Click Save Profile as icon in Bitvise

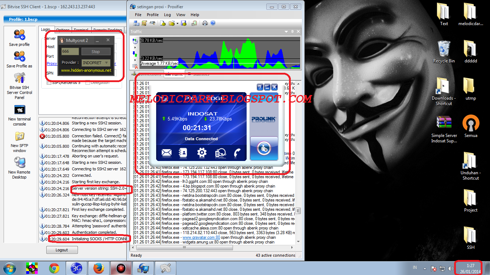pyautogui.click(x=19, y=59)
